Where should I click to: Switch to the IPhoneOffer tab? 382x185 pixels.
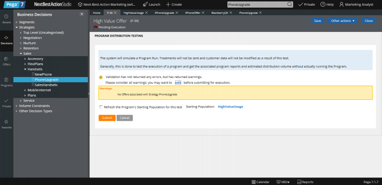pos(192,13)
